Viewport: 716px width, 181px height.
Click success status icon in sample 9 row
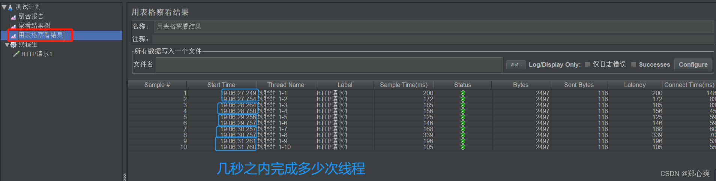pos(463,141)
